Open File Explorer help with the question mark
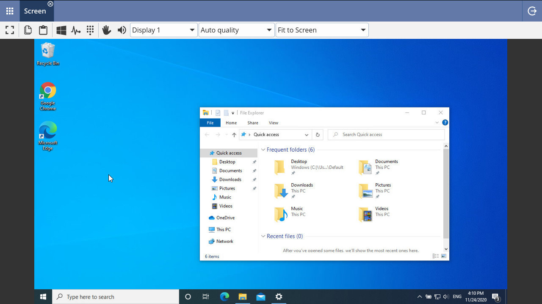 point(445,122)
